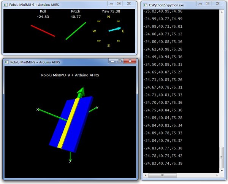The width and height of the screenshot is (228, 184).
Task: Click the Yaw 75.38 readout label
Action: click(111, 11)
